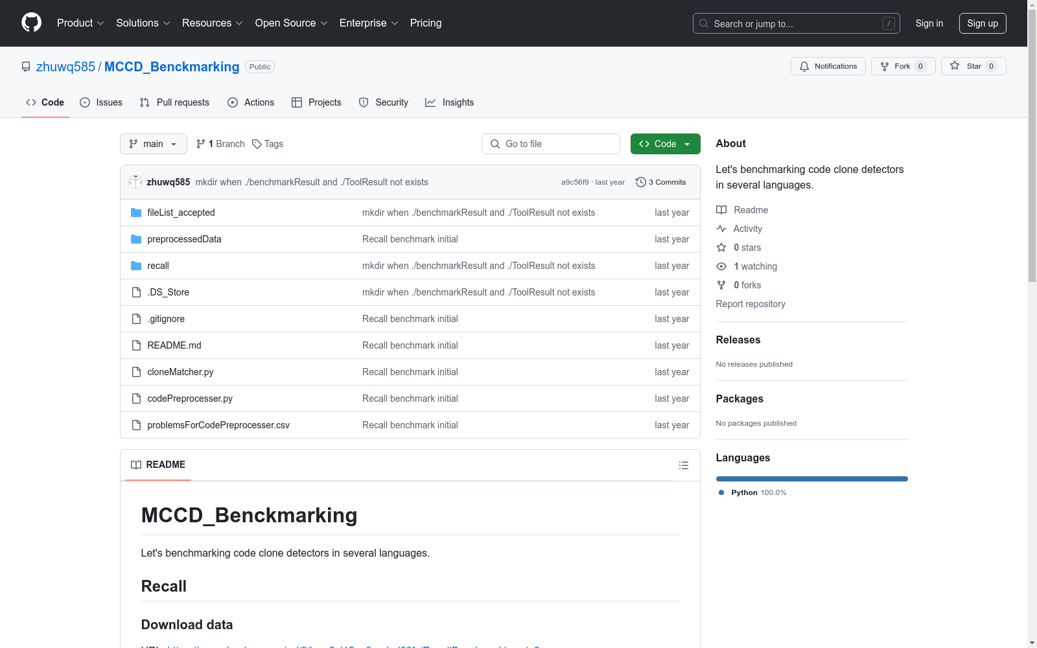1037x648 pixels.
Task: Star the MCCD_Benckmarking repository
Action: pos(973,66)
